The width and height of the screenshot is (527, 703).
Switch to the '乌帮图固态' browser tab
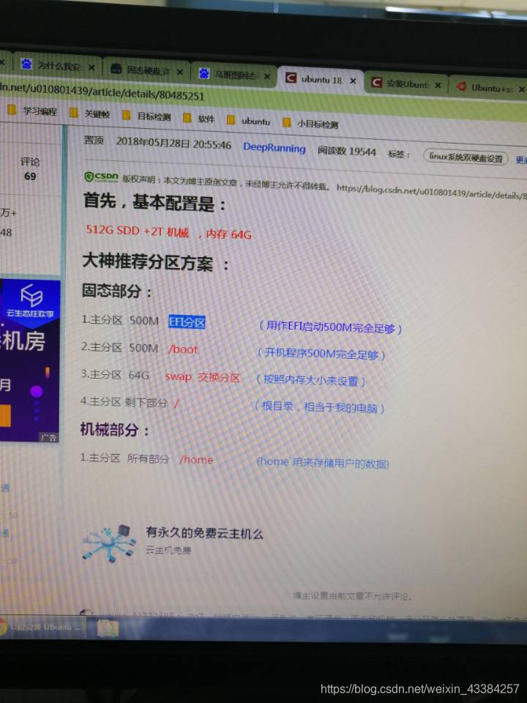pos(234,75)
